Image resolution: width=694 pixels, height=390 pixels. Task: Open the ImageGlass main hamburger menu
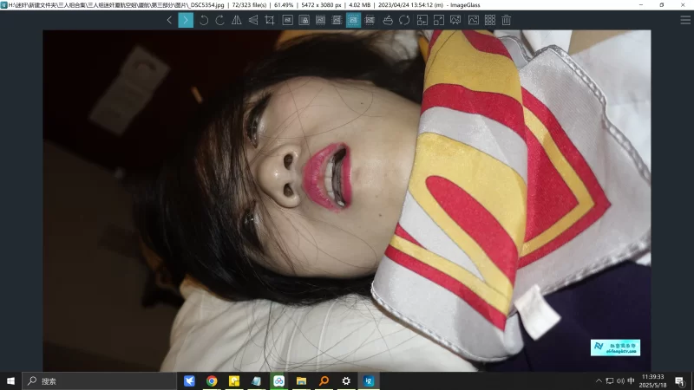[x=685, y=20]
